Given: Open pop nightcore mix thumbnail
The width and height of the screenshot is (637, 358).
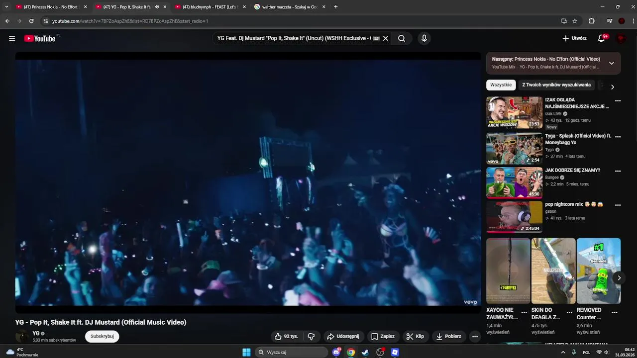Looking at the screenshot, I should click(514, 217).
